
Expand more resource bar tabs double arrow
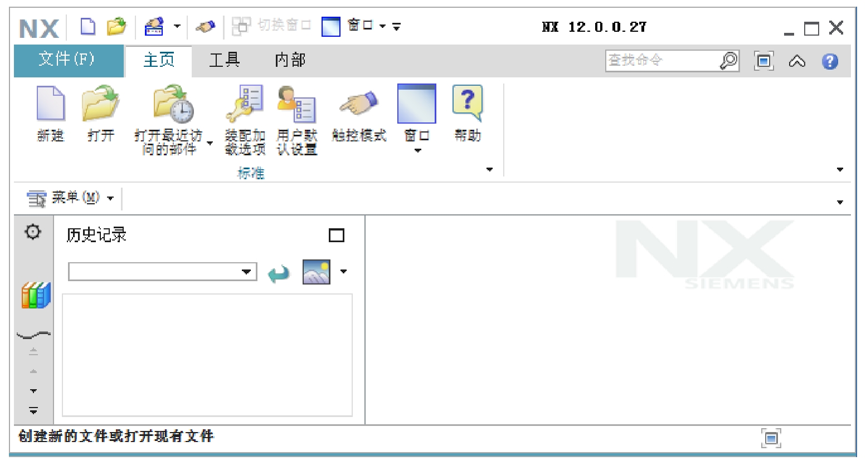[x=33, y=411]
